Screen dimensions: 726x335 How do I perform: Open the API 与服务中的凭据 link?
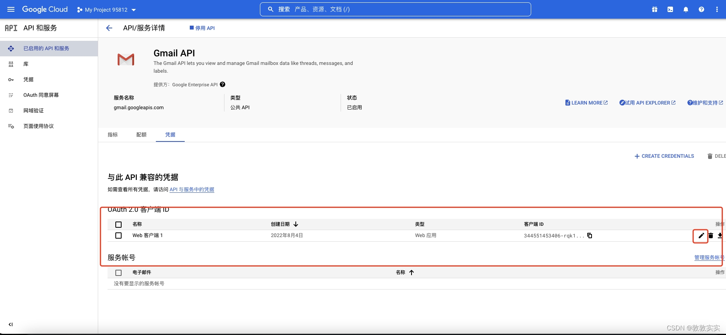tap(192, 190)
